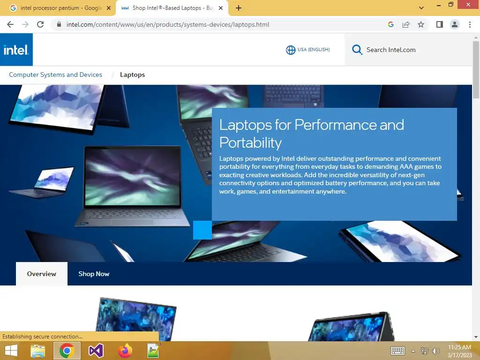Switch to the Shop Now tab
This screenshot has height=360, width=480.
click(x=94, y=274)
